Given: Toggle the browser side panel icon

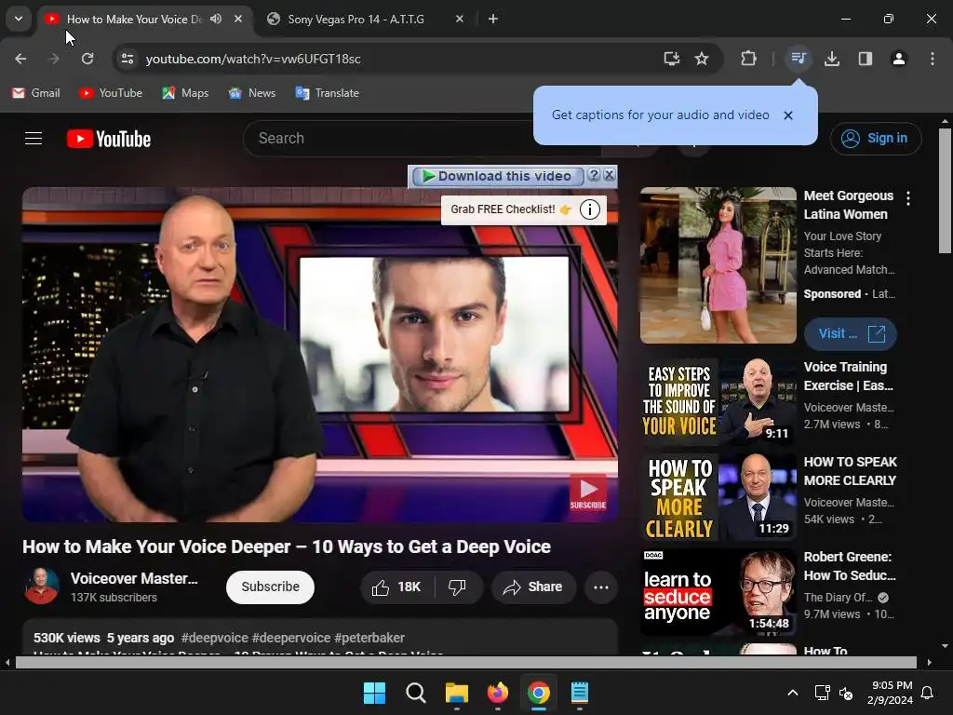Looking at the screenshot, I should click(866, 59).
